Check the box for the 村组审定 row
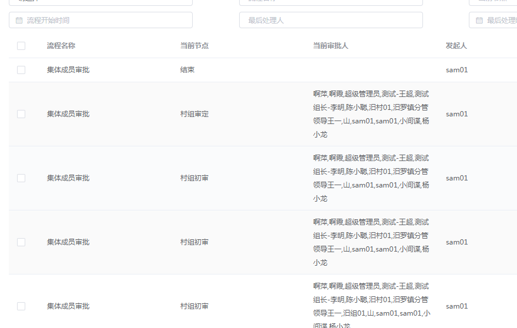 (x=21, y=114)
